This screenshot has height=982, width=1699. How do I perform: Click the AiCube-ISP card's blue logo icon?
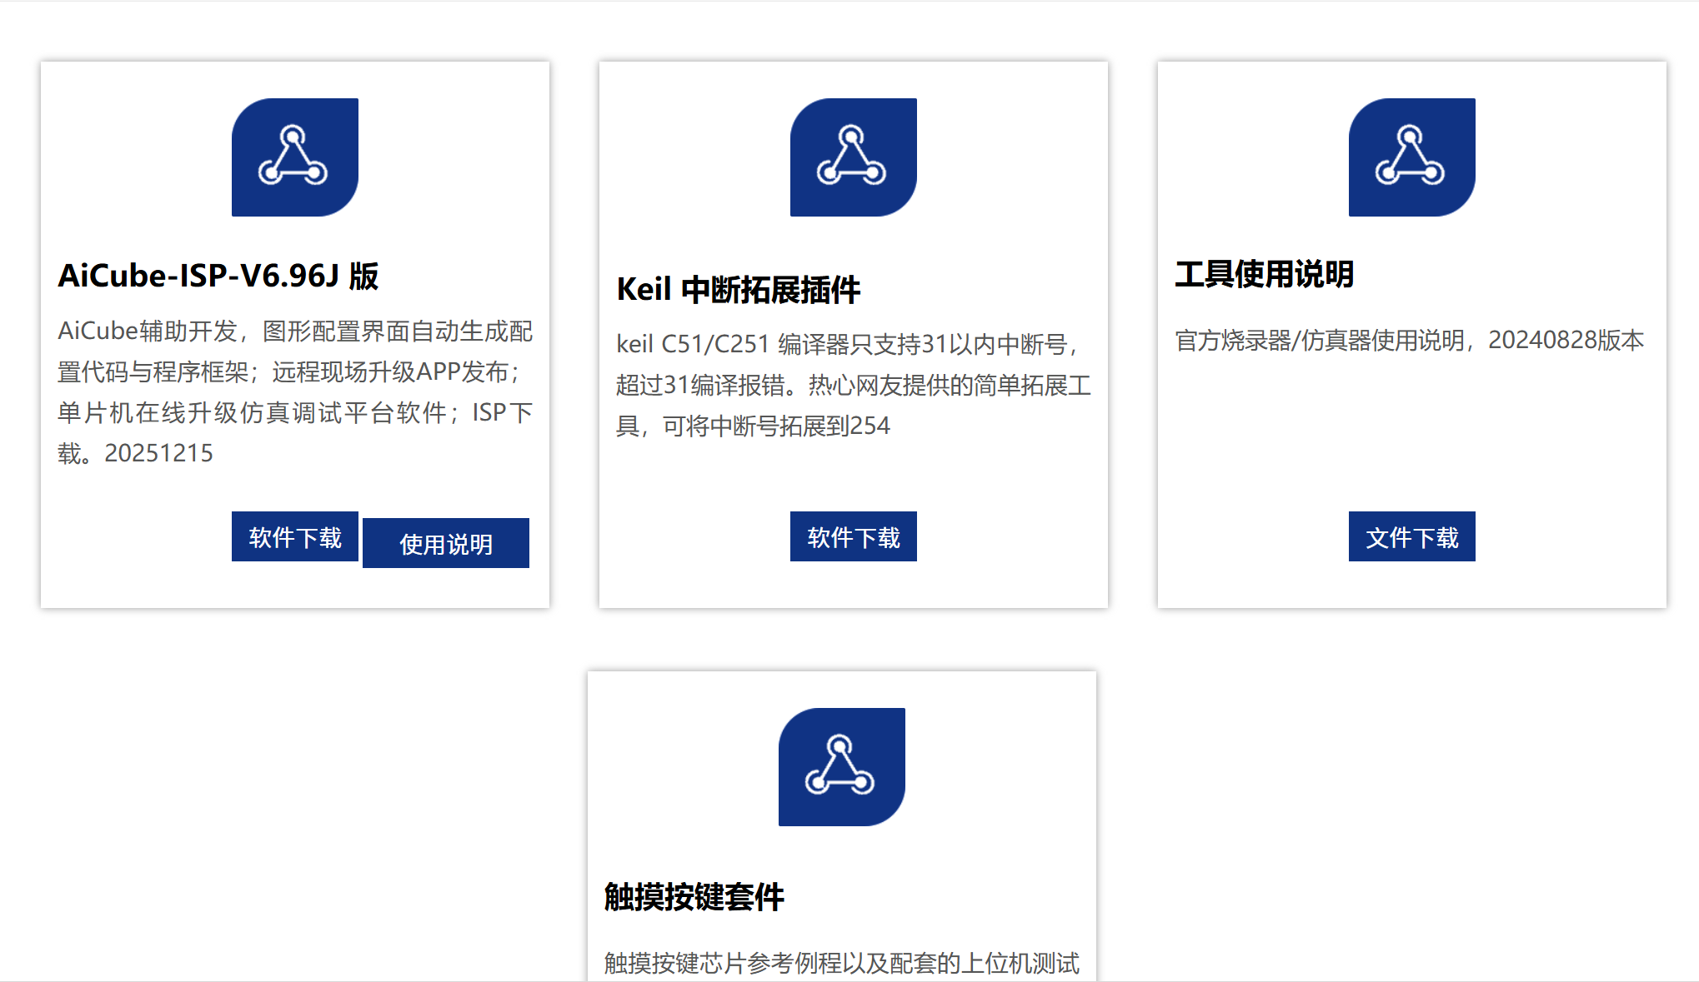click(x=294, y=157)
